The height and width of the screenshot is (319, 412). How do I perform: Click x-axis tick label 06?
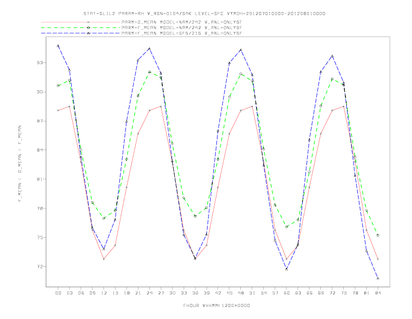tap(81, 293)
